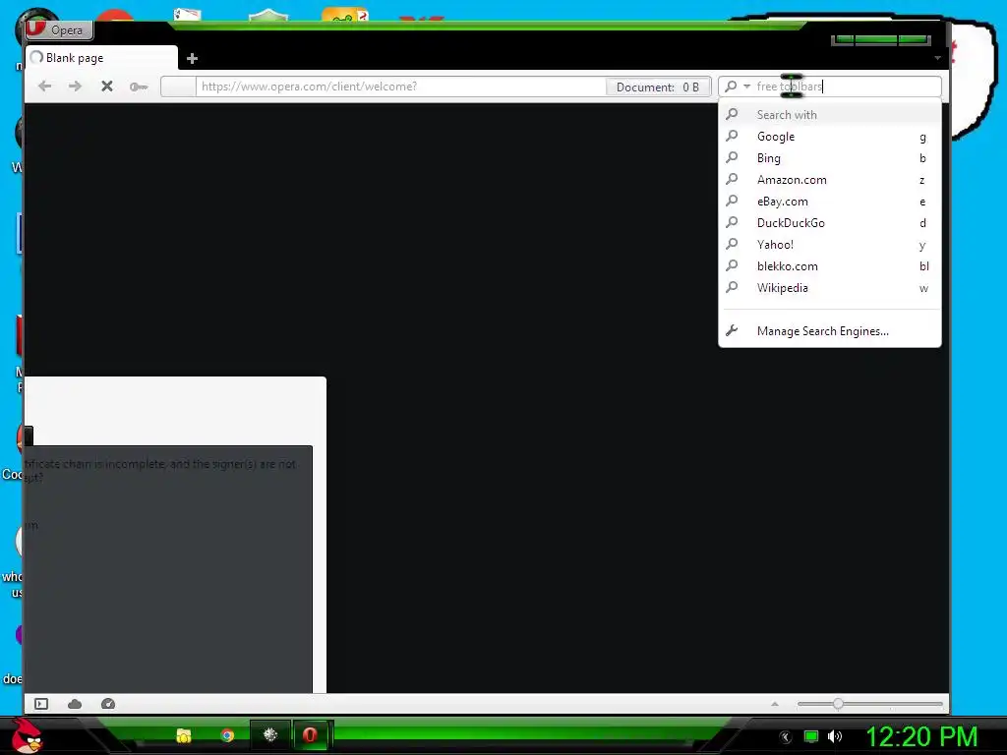Open the Opera menu button
The image size is (1007, 755).
pyautogui.click(x=59, y=29)
